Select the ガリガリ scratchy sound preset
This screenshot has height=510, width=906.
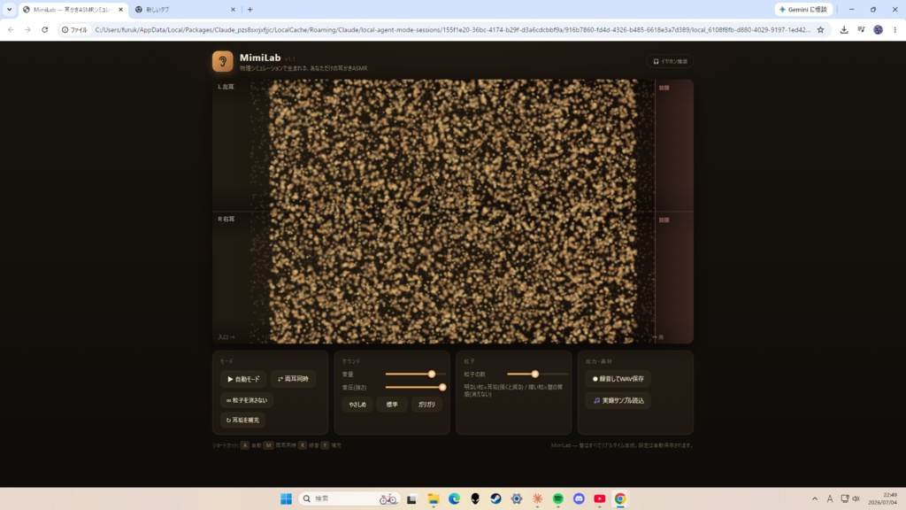pyautogui.click(x=426, y=405)
